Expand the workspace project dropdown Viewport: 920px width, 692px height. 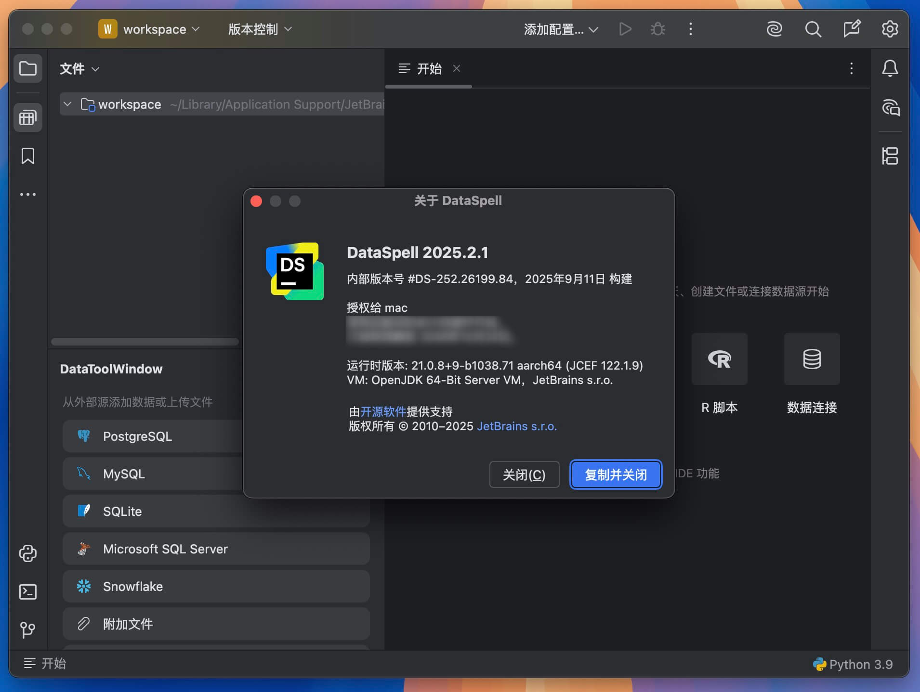[x=149, y=29]
